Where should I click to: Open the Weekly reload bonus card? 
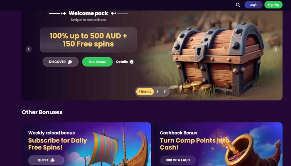point(87,144)
